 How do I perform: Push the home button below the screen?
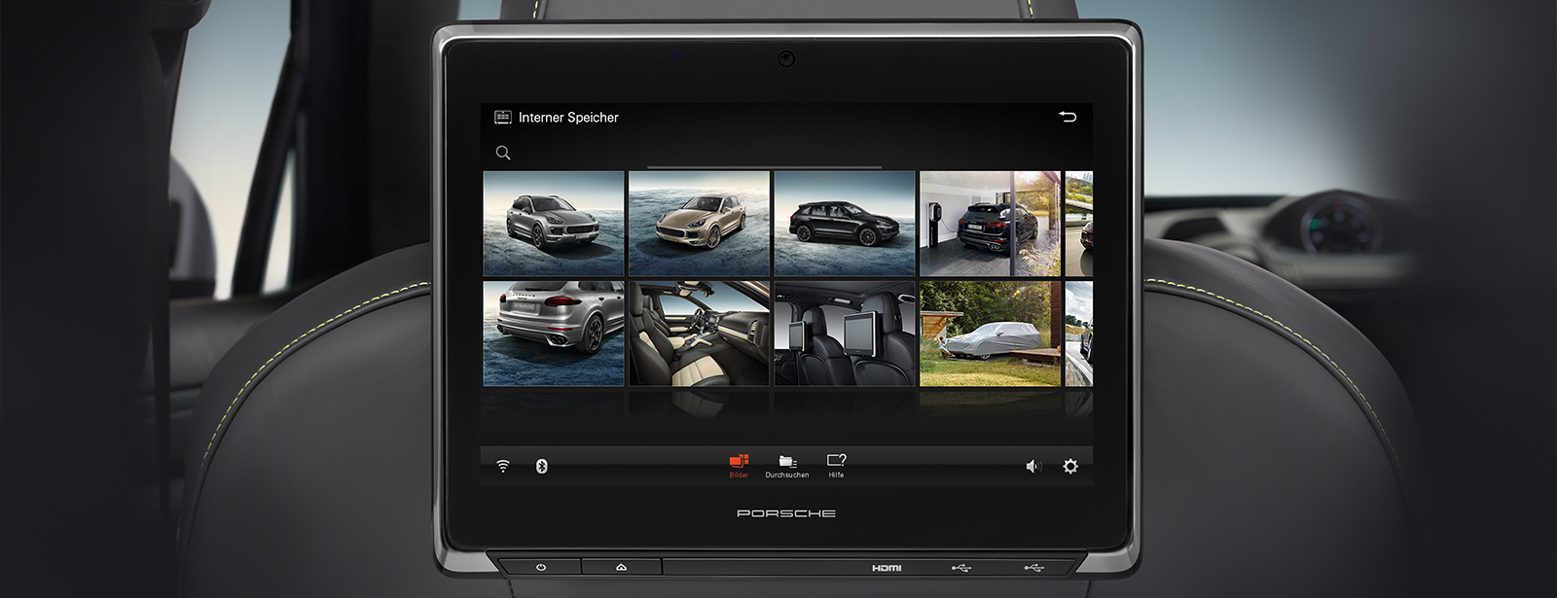tap(621, 567)
